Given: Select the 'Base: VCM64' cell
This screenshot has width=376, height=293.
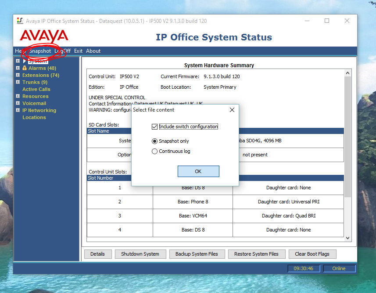Looking at the screenshot, I should [193, 216].
